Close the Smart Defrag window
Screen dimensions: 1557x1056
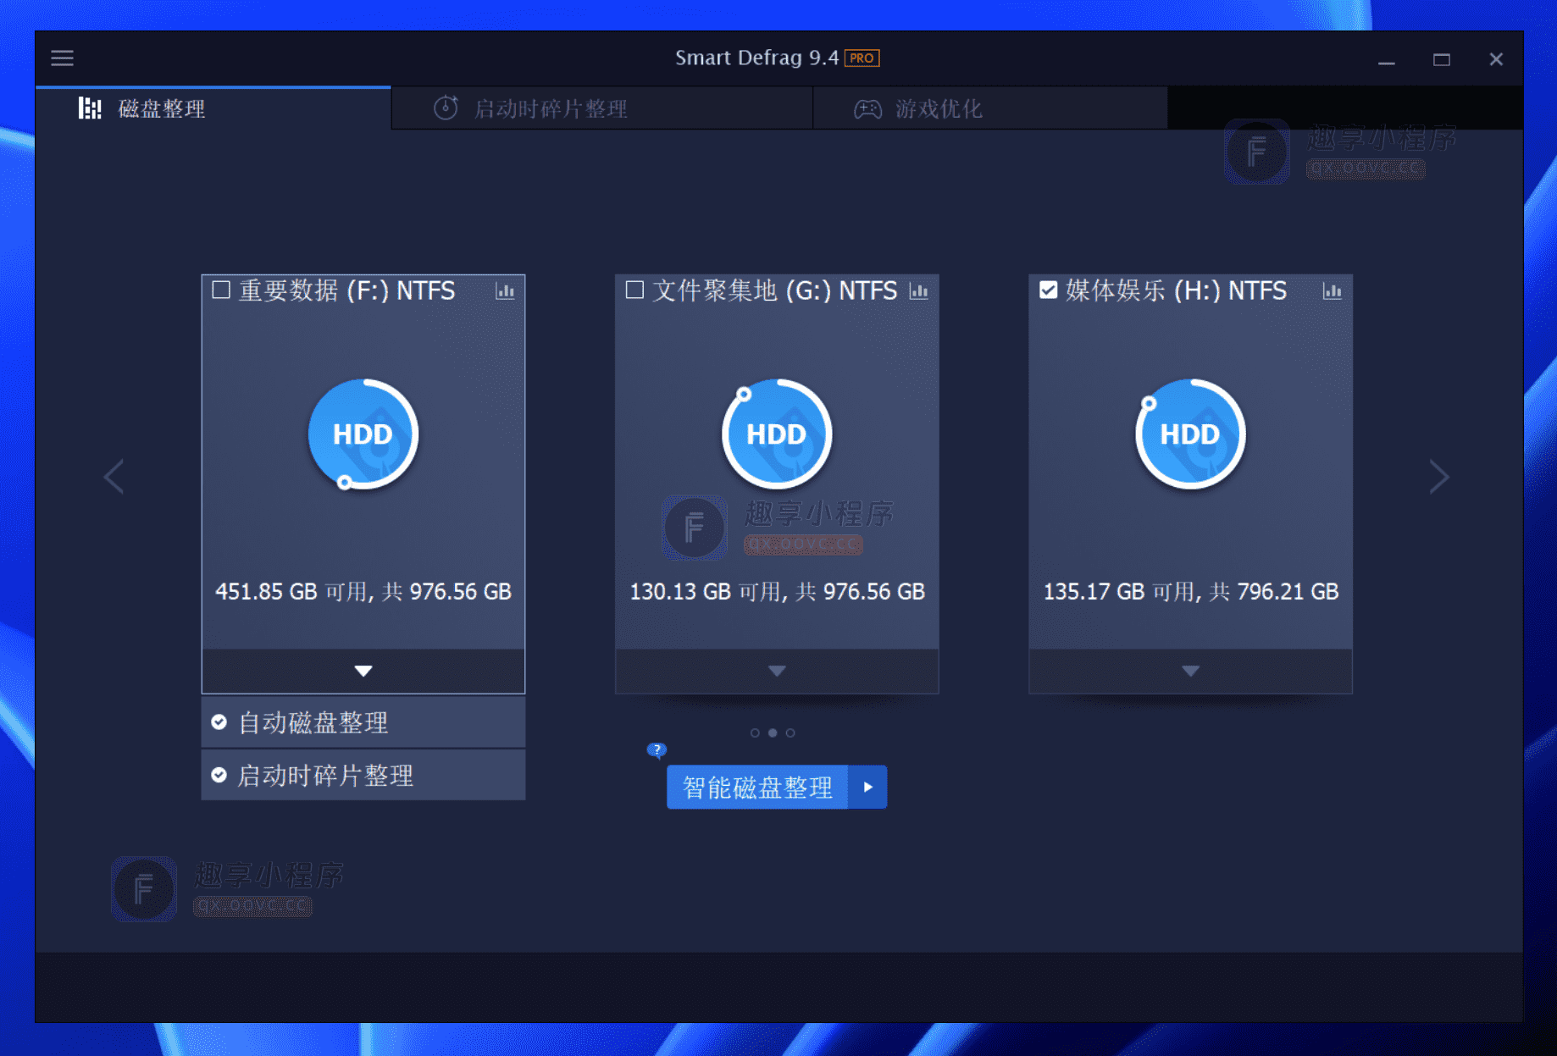point(1496,59)
